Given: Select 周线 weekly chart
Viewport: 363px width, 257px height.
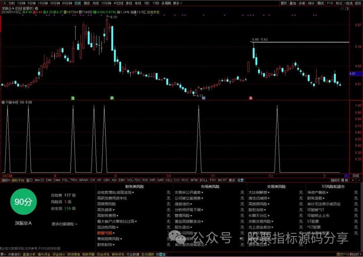Looking at the screenshot, I should coord(87,3).
